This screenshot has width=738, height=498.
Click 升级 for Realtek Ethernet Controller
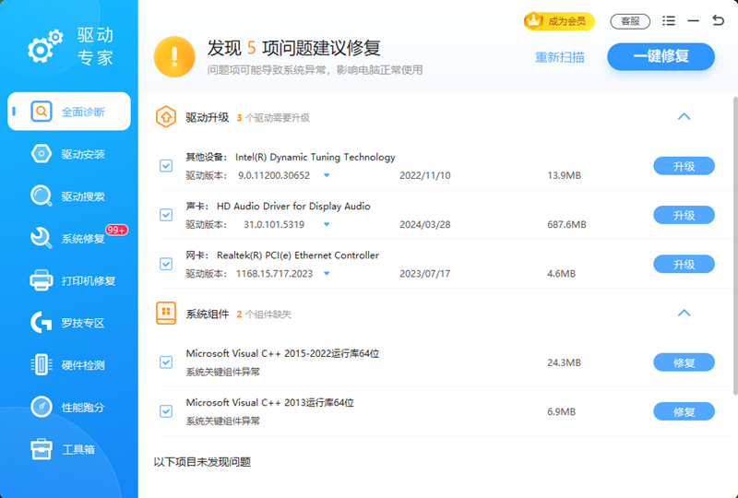[684, 265]
